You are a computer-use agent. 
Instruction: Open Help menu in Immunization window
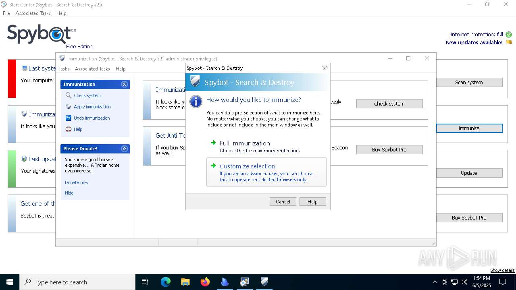coord(121,69)
